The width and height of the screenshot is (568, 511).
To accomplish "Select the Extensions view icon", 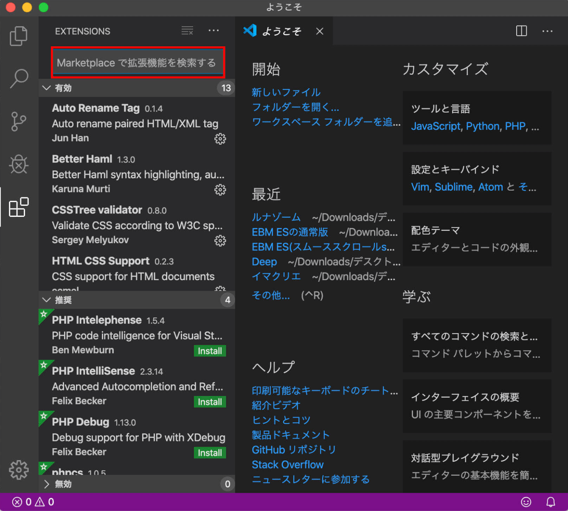I will point(19,207).
